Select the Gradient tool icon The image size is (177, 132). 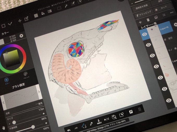[x=50, y=11]
